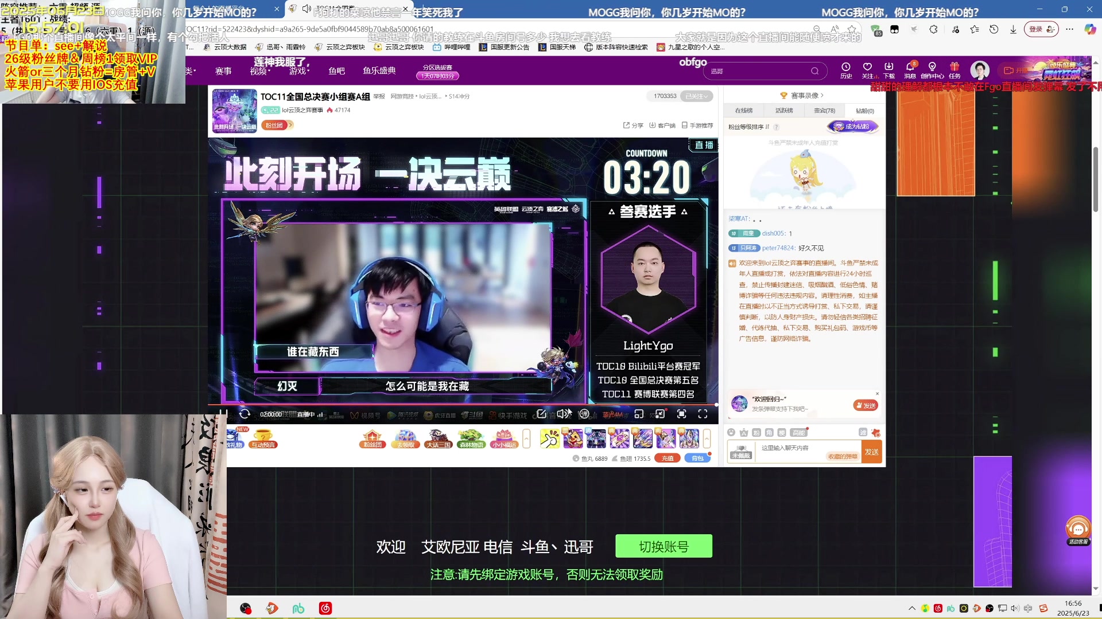Open the 任务 gift task icon
Image resolution: width=1102 pixels, height=619 pixels.
click(954, 70)
